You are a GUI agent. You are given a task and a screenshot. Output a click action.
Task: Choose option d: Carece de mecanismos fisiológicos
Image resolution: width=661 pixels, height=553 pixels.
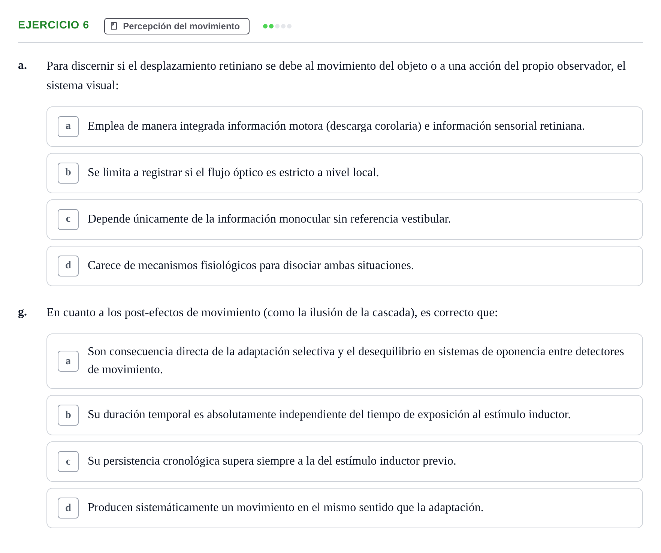344,266
